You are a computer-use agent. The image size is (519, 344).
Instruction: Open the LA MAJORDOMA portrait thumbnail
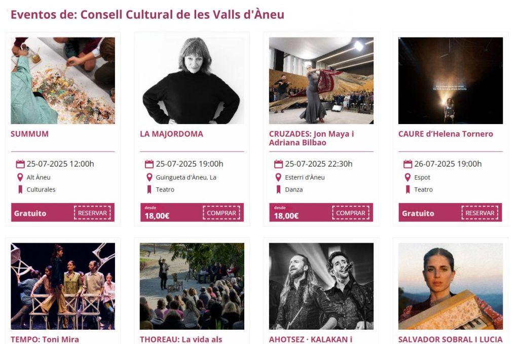(192, 81)
